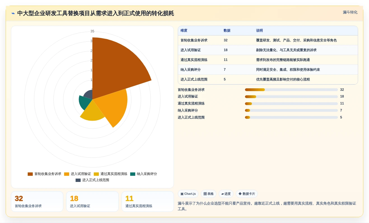Click the table value 11
The image size is (369, 223).
[226, 60]
